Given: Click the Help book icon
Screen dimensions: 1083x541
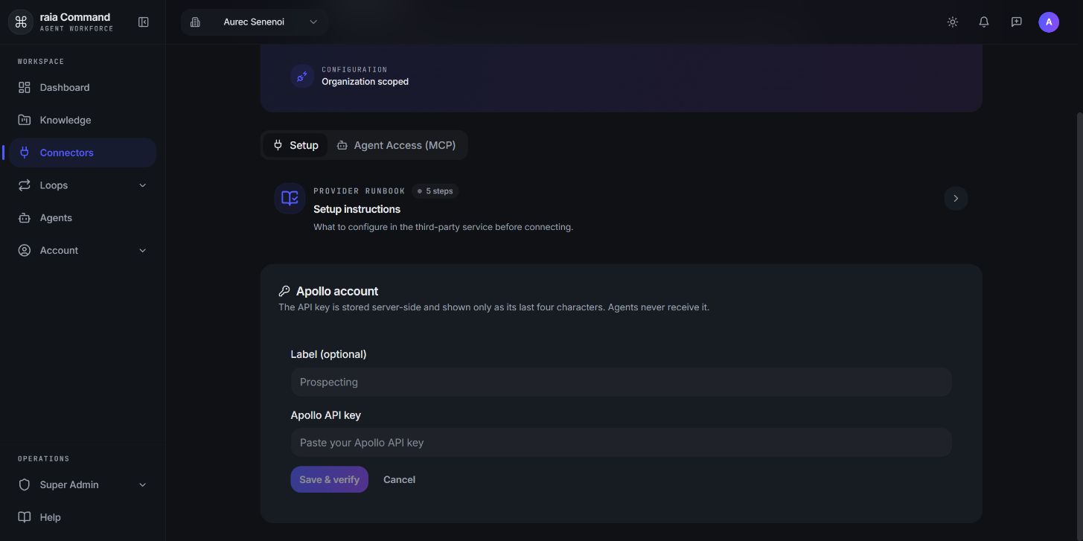Looking at the screenshot, I should tap(25, 517).
